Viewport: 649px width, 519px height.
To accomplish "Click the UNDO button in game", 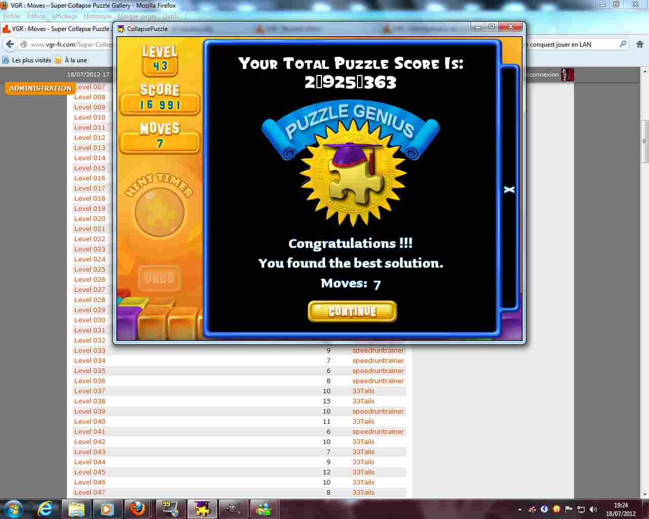I will tap(159, 278).
